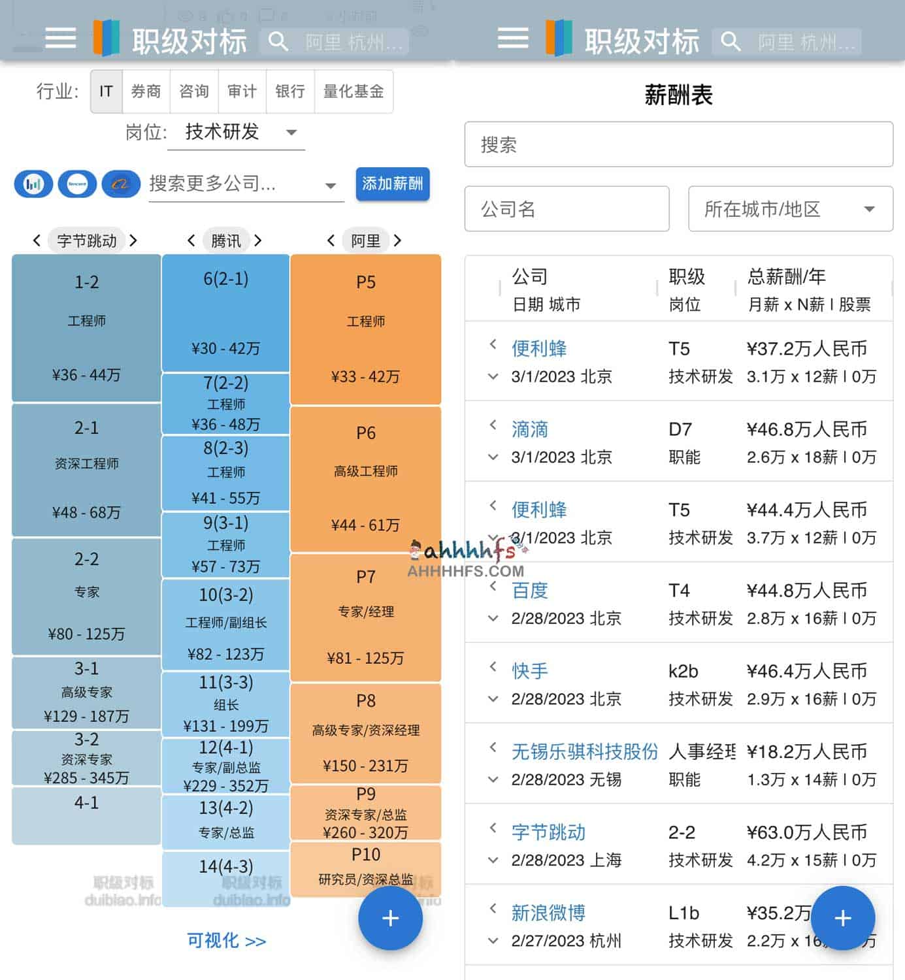Screen dimensions: 905x980
Task: Select 阿里 P6 高级工程师 block
Action: (366, 479)
